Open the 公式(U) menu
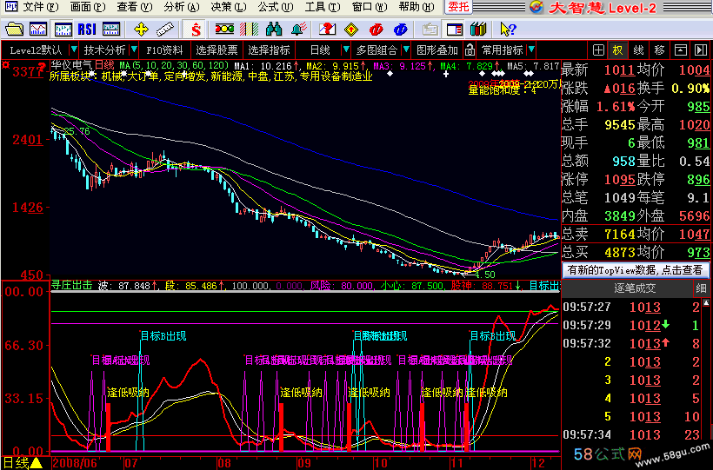This screenshot has width=713, height=470. [x=276, y=7]
